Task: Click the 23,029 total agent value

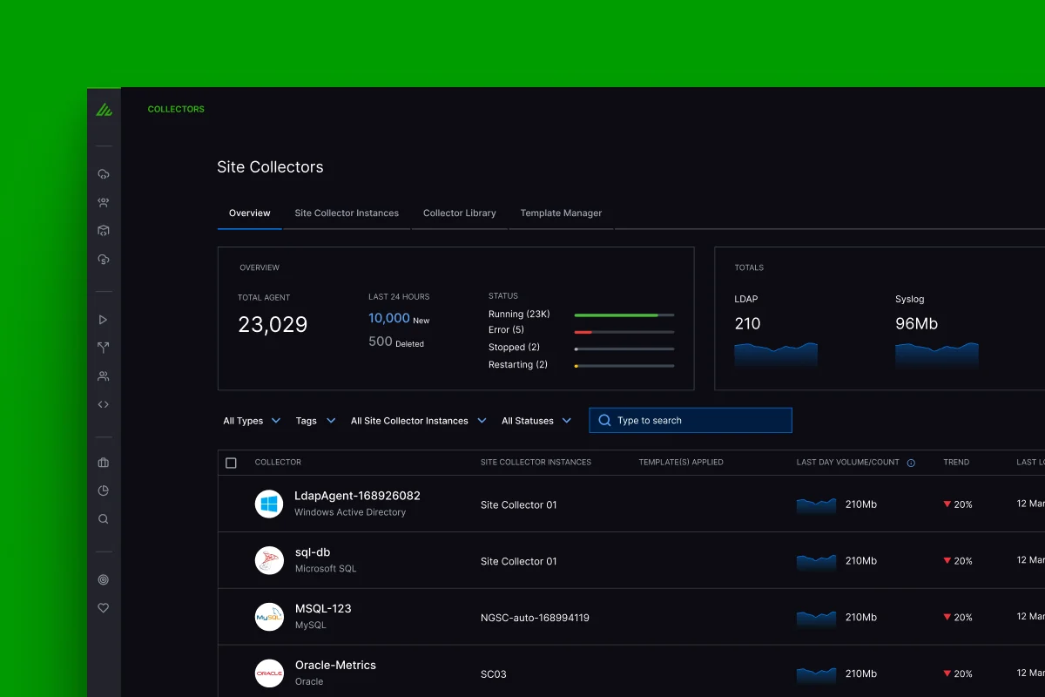Action: (273, 325)
